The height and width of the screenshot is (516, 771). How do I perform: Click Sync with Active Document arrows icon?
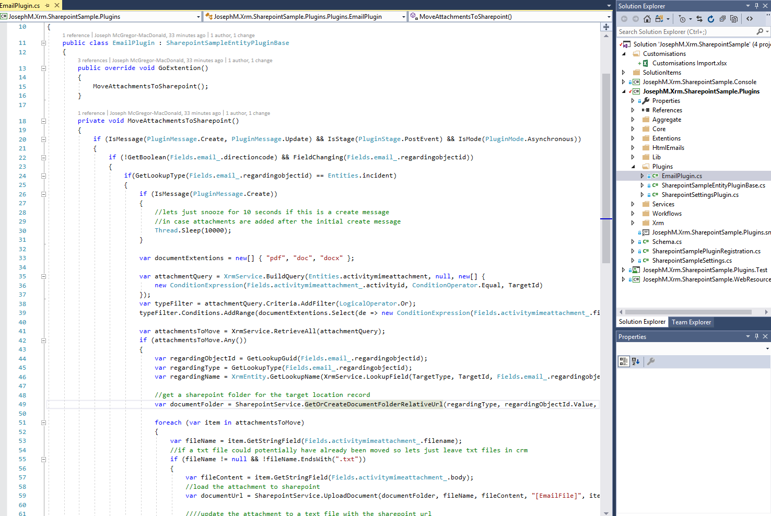coord(699,19)
